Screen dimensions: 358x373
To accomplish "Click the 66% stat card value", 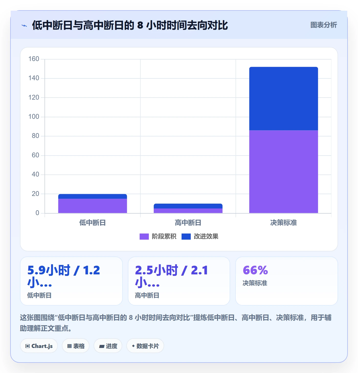I will (255, 270).
